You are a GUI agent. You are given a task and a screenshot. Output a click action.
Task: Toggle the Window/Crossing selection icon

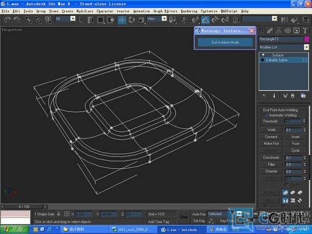click(110, 20)
